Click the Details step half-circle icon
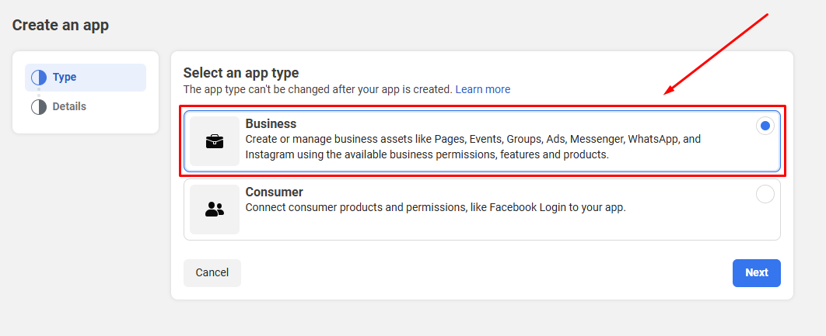Viewport: 826px width, 336px height. [x=39, y=107]
